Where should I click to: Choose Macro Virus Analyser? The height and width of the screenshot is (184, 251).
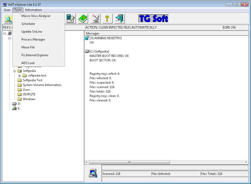pos(39,16)
